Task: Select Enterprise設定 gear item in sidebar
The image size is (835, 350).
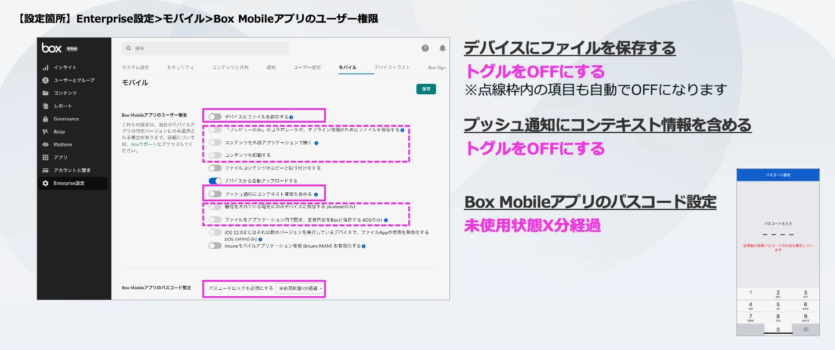Action: coord(73,183)
